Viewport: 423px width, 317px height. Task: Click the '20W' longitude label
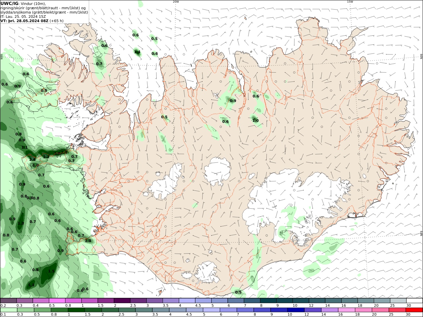176,2
